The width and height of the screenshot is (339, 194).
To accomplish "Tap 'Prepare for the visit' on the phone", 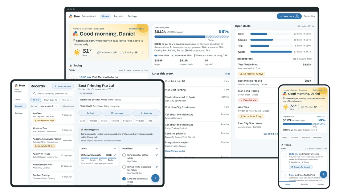I will [301, 167].
